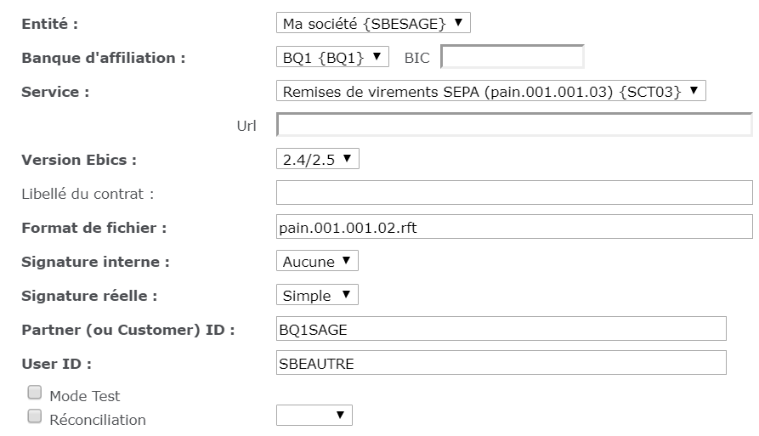Expand the Banque d'affiliation dropdown
Image resolution: width=759 pixels, height=436 pixels.
(x=332, y=57)
